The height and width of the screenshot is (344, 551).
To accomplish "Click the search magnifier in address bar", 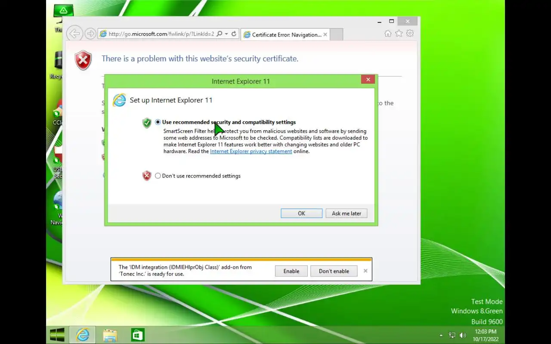I will pyautogui.click(x=220, y=34).
